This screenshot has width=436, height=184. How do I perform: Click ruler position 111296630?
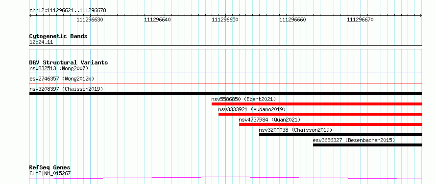(90, 20)
